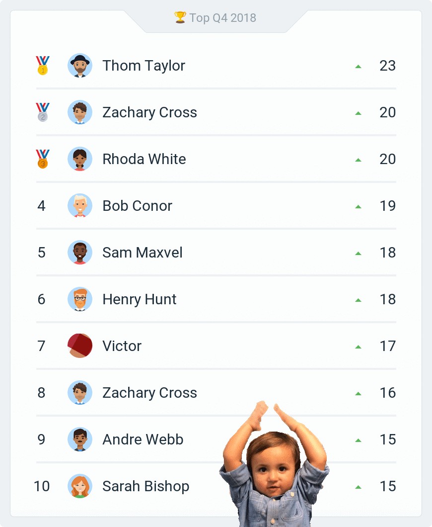
Task: Click the green trend arrow in Victor's row
Action: [x=358, y=347]
